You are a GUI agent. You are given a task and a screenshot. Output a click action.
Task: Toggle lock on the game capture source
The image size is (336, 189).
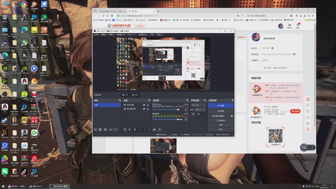coord(148,105)
